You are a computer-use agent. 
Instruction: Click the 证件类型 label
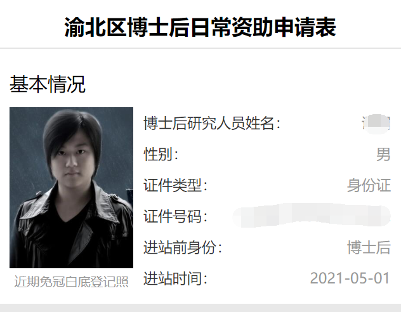[x=175, y=185]
